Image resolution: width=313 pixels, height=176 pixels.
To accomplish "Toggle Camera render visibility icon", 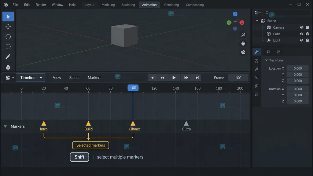I will (307, 27).
